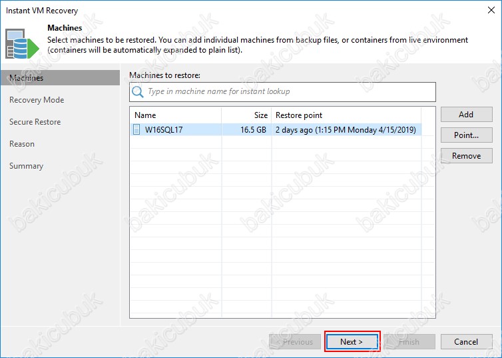Image resolution: width=502 pixels, height=358 pixels.
Task: Close the Instant VM Recovery dialog
Action: 491,10
